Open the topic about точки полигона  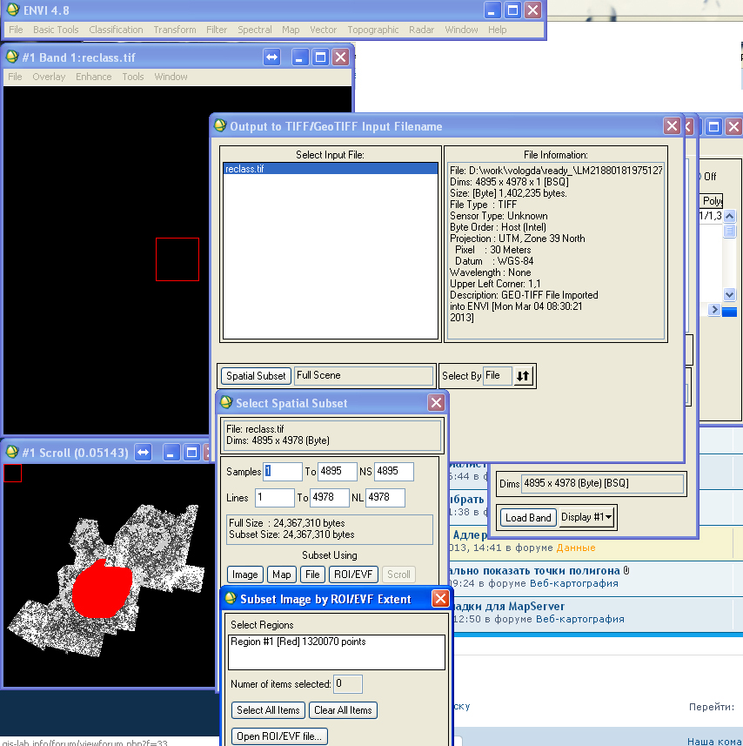[534, 570]
